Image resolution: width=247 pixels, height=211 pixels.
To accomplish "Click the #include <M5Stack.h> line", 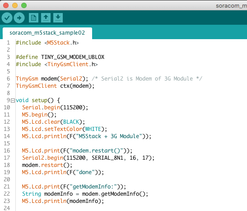I will tap(47, 43).
